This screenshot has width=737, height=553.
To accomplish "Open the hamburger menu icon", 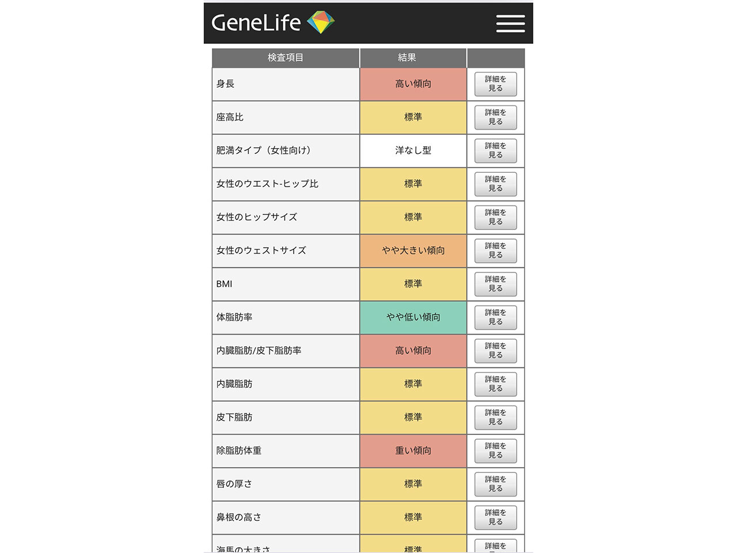I will tap(510, 24).
